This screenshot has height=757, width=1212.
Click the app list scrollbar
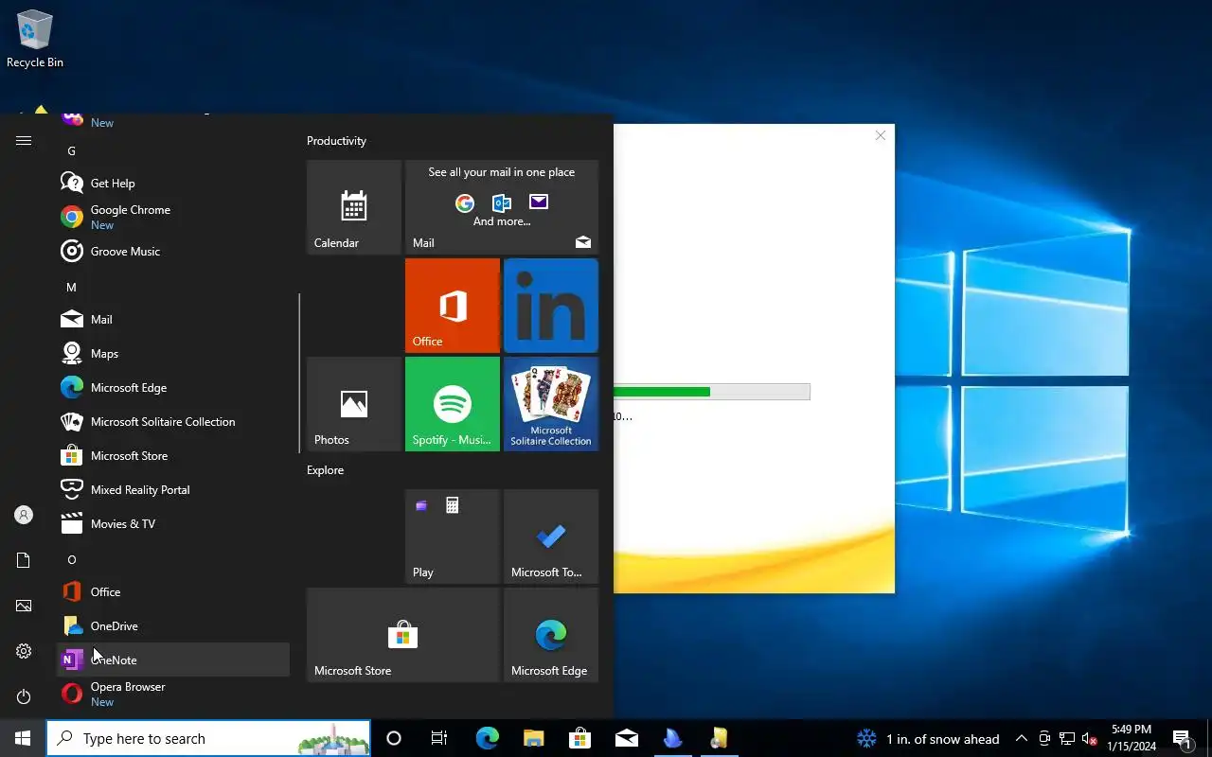299,372
